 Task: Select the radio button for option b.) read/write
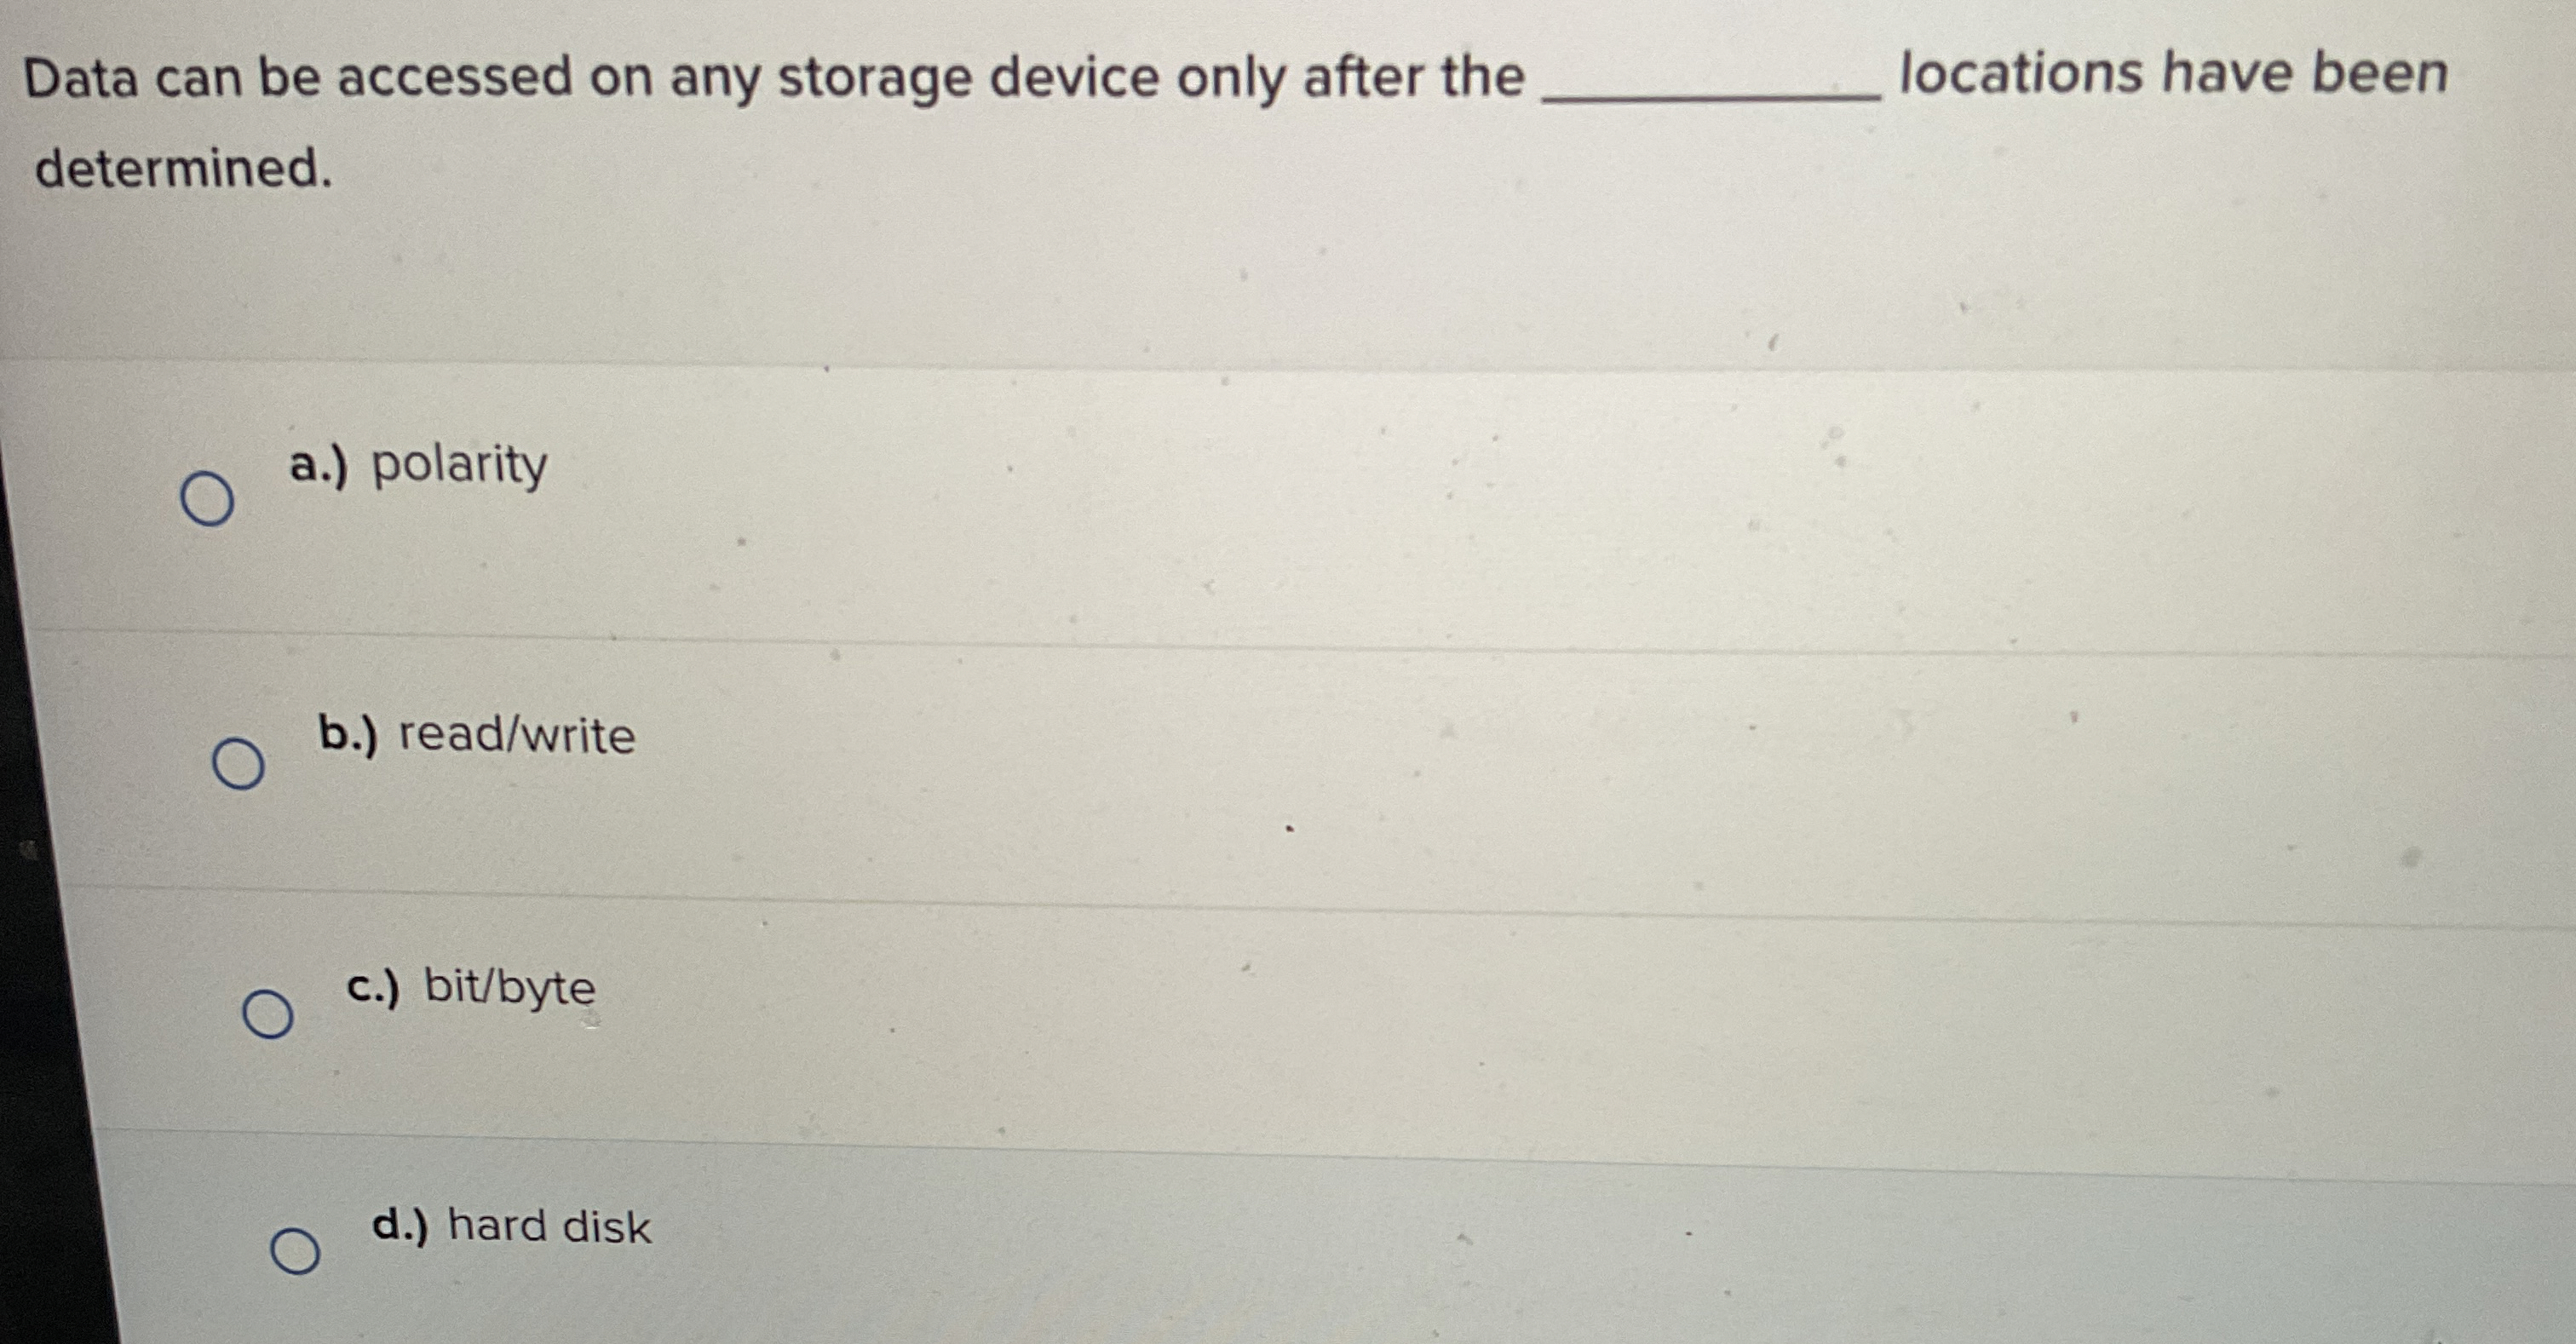tap(239, 766)
